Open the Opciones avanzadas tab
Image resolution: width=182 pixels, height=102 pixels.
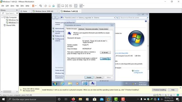coord(92,29)
